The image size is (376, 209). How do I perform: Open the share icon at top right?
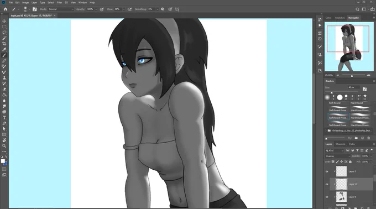(372, 9)
